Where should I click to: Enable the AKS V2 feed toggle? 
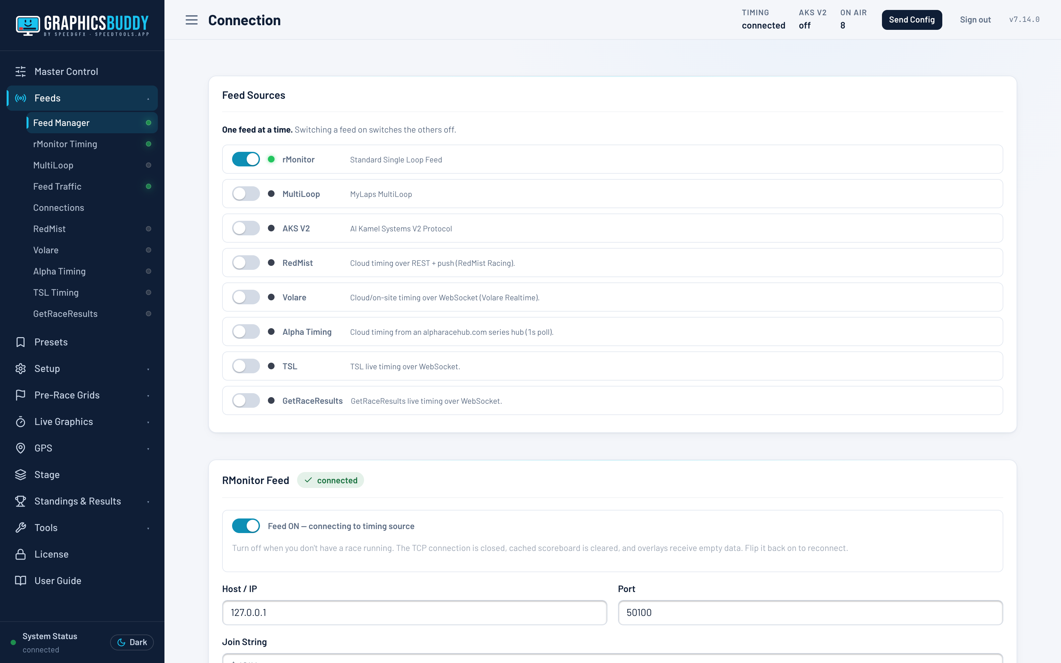tap(246, 228)
